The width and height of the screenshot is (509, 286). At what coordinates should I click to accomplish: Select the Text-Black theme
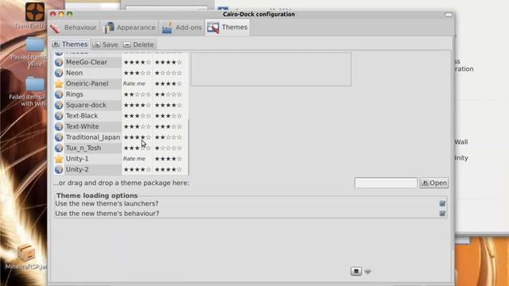click(x=82, y=115)
